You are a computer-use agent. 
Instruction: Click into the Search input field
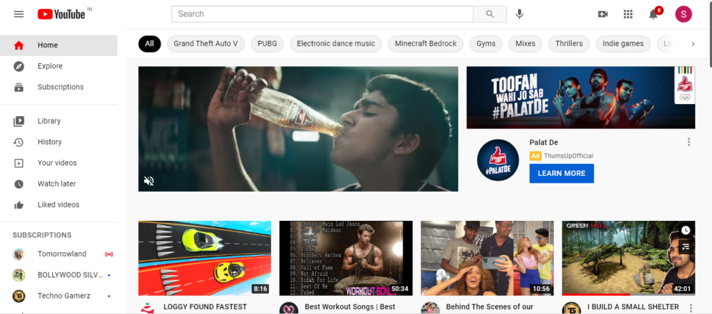click(322, 14)
